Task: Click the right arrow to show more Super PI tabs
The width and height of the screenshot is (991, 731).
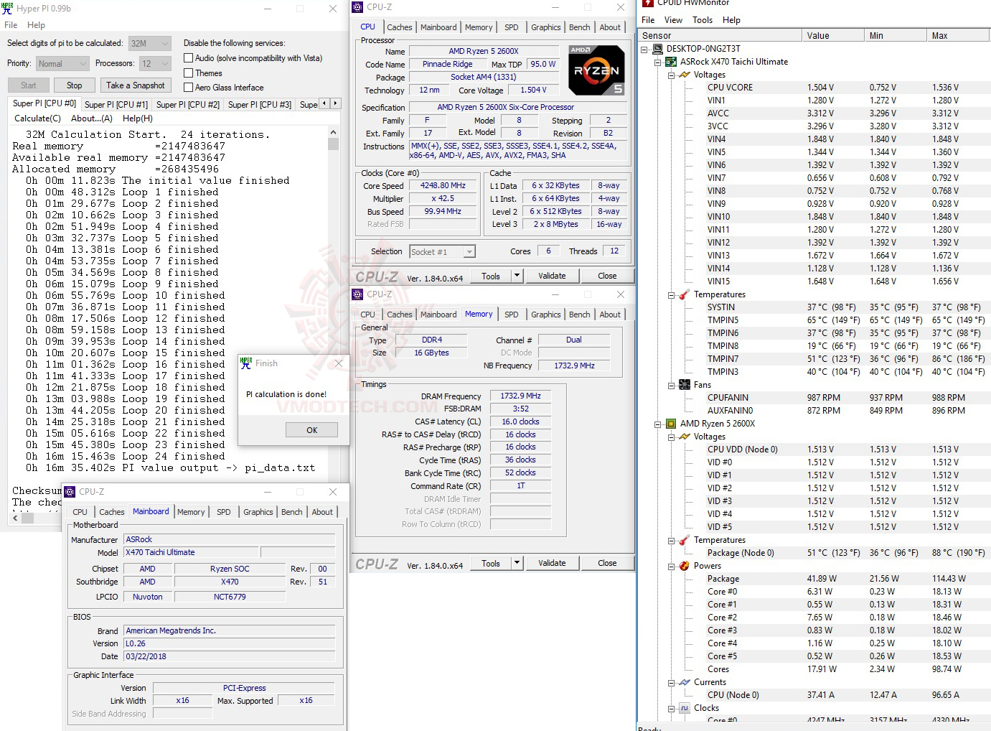Action: [335, 103]
